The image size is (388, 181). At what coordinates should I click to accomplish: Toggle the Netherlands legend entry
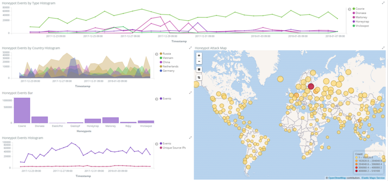[x=169, y=66]
